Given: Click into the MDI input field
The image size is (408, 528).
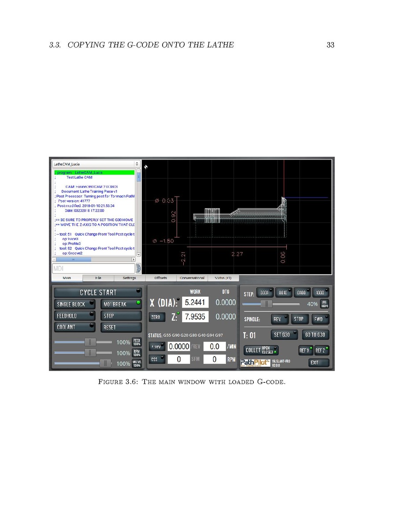Looking at the screenshot, I should 93,268.
